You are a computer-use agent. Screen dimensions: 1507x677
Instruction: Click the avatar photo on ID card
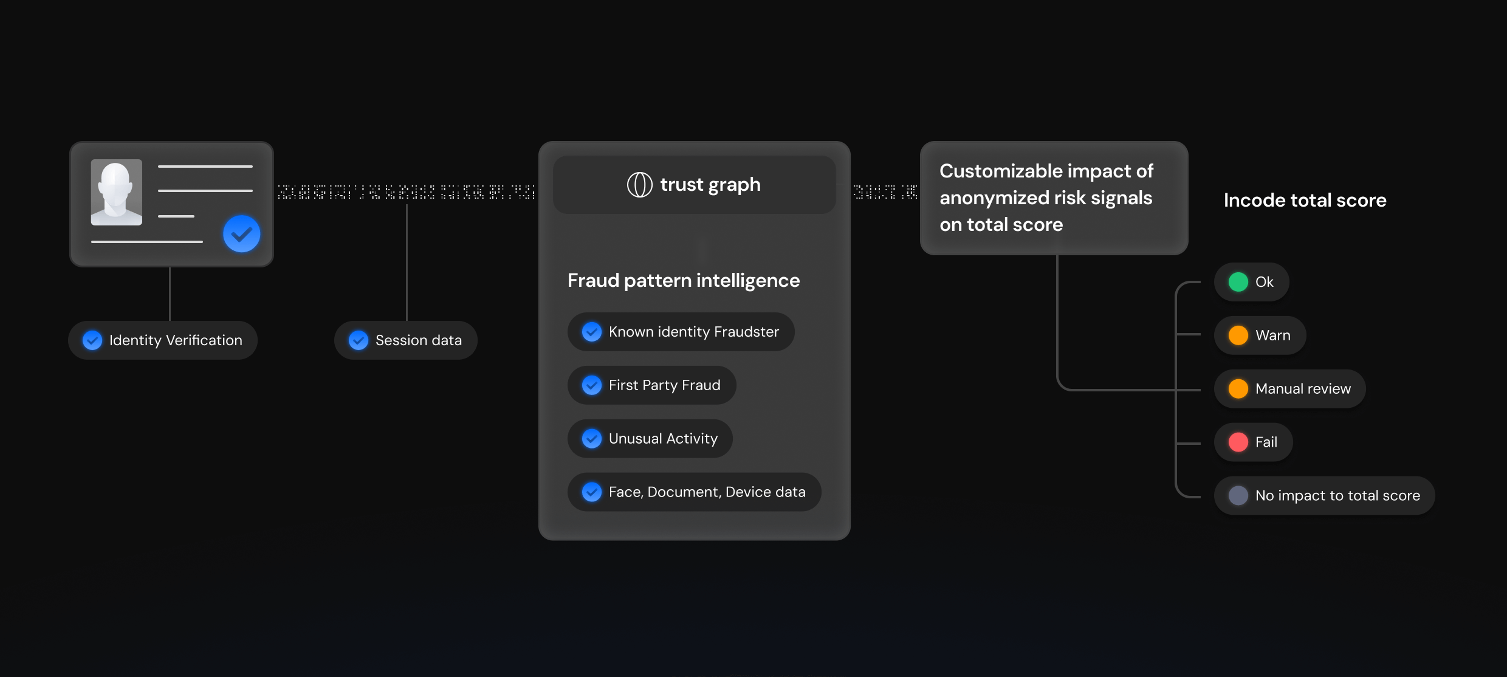[117, 192]
